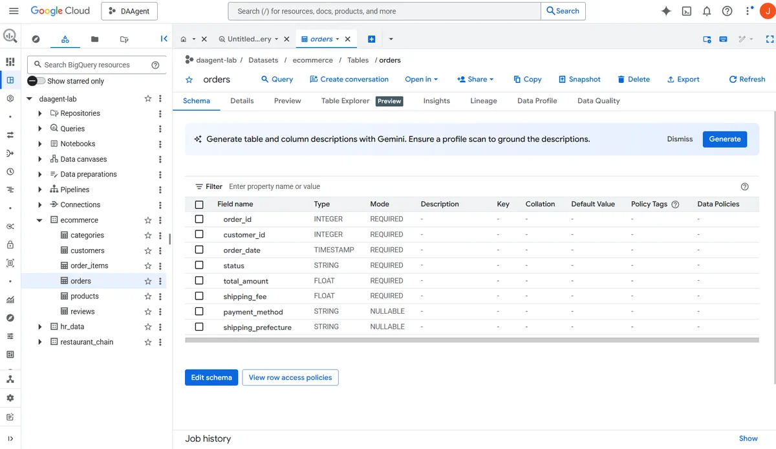Open more options for products table

160,296
